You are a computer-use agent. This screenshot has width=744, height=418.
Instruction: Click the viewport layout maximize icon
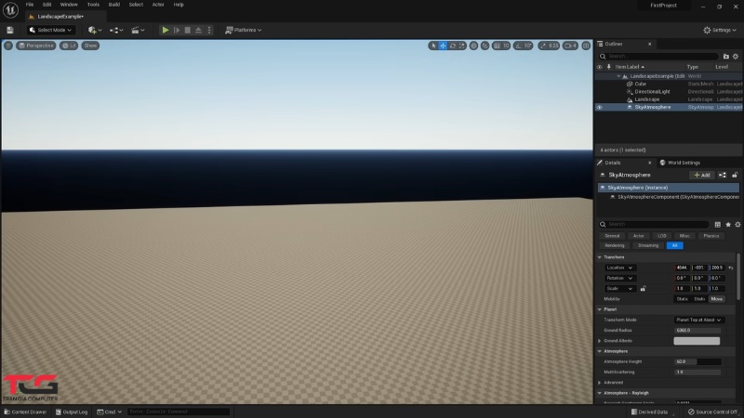pos(586,46)
